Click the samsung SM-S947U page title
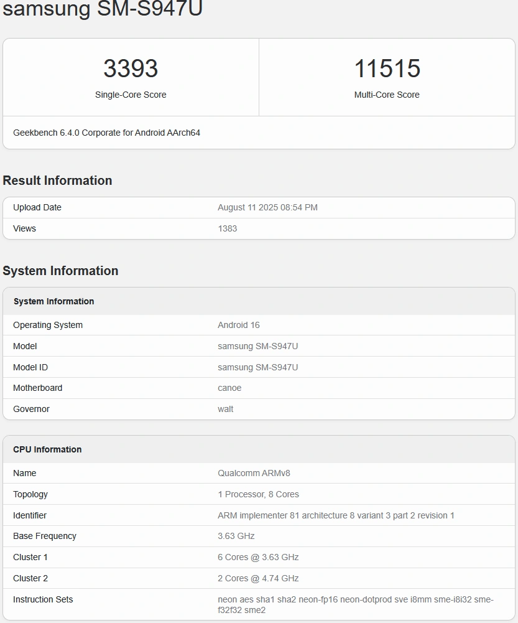Viewport: 518px width, 623px height. click(103, 9)
